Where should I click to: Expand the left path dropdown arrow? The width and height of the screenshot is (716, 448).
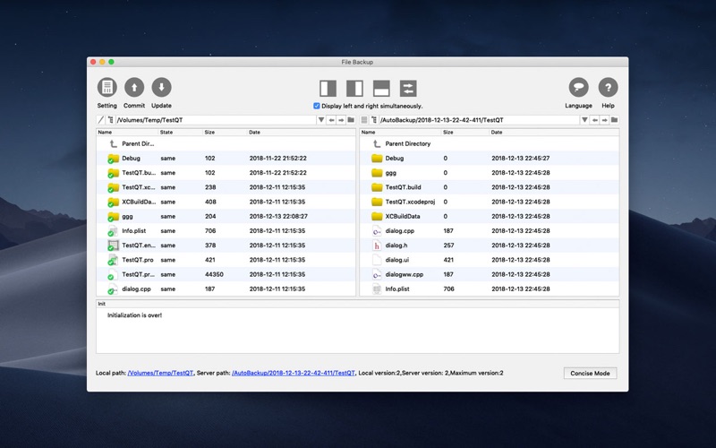click(321, 120)
